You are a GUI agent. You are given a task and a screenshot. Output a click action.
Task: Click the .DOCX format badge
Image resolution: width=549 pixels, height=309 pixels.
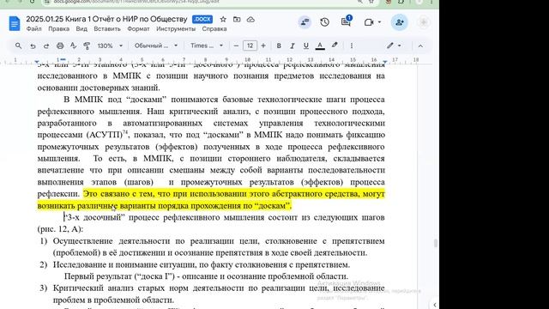pyautogui.click(x=202, y=19)
